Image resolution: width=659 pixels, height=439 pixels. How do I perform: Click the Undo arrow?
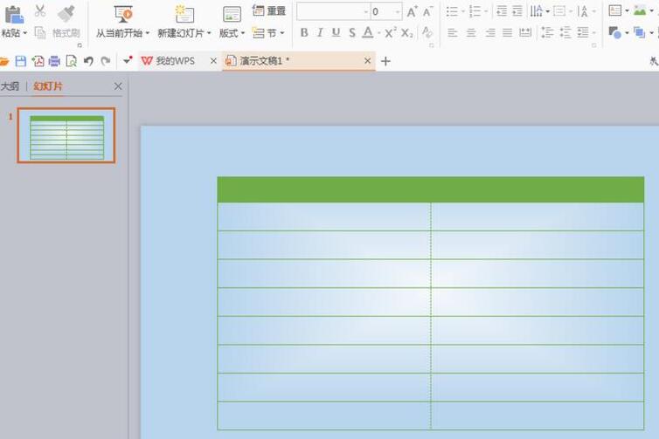pos(88,61)
